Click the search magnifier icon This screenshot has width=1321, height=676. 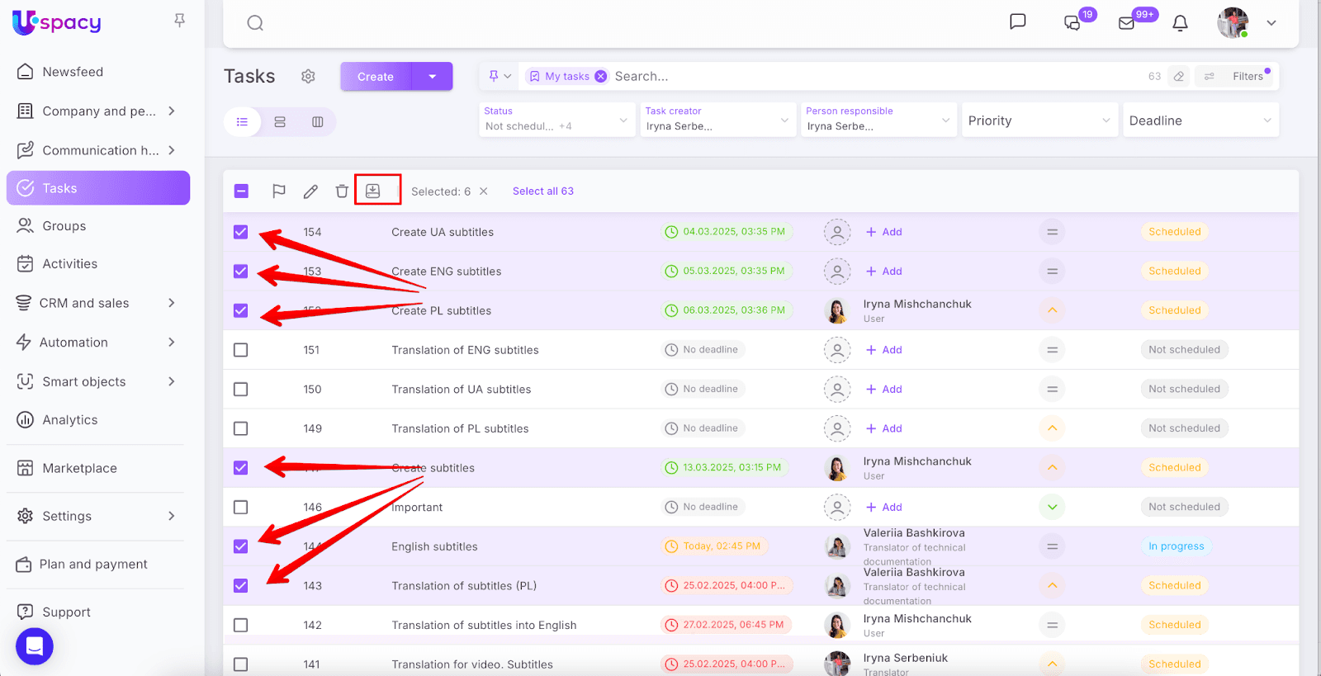(255, 23)
